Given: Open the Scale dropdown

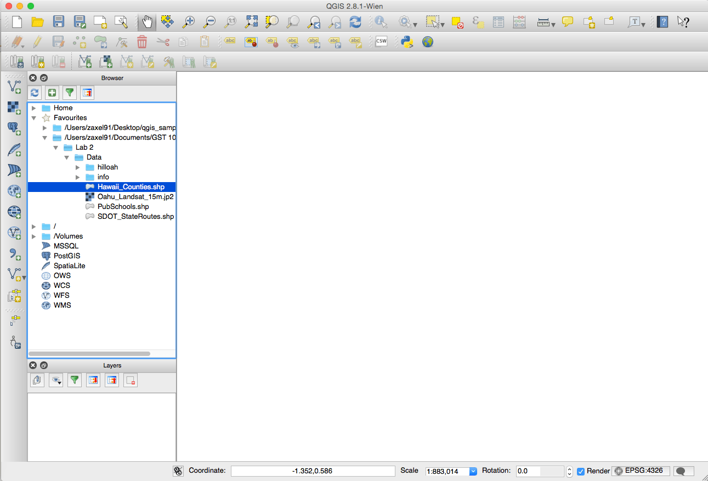Looking at the screenshot, I should (473, 471).
